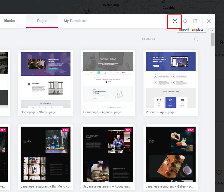Open Homepage – Agency page thumbnail
This screenshot has height=192, width=224.
(108, 80)
